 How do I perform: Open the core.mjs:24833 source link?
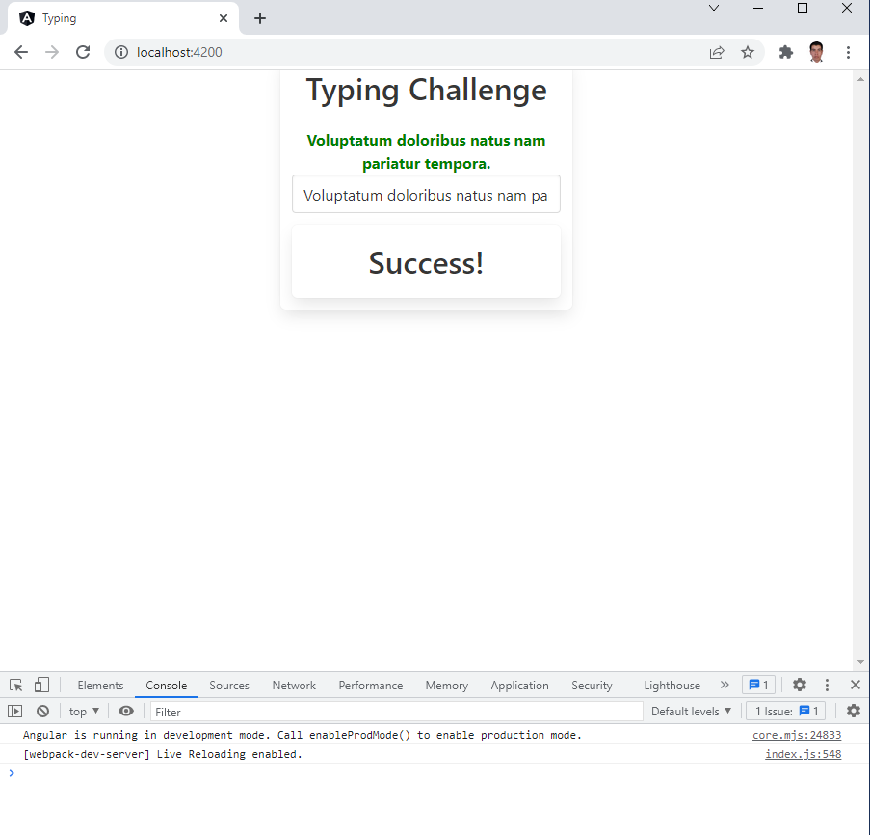[796, 734]
